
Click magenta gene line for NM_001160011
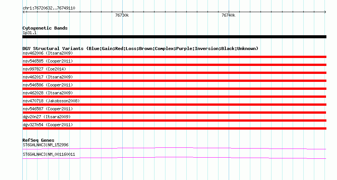pyautogui.click(x=174, y=158)
